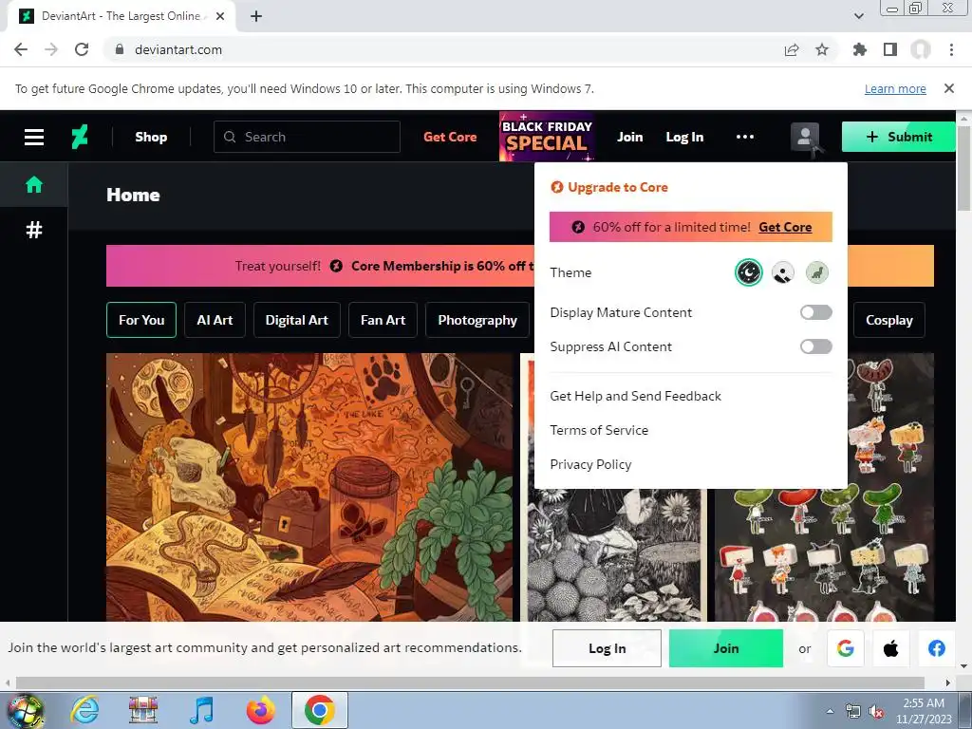Click green Join button in bottom bar

(726, 648)
